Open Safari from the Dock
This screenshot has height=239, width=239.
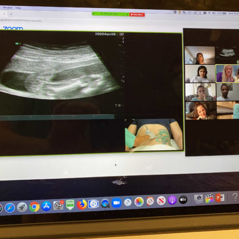pos(10,208)
